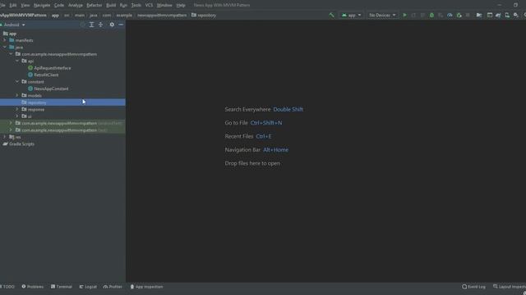Open the Logcat tool window
The height and width of the screenshot is (295, 526).
[88, 287]
